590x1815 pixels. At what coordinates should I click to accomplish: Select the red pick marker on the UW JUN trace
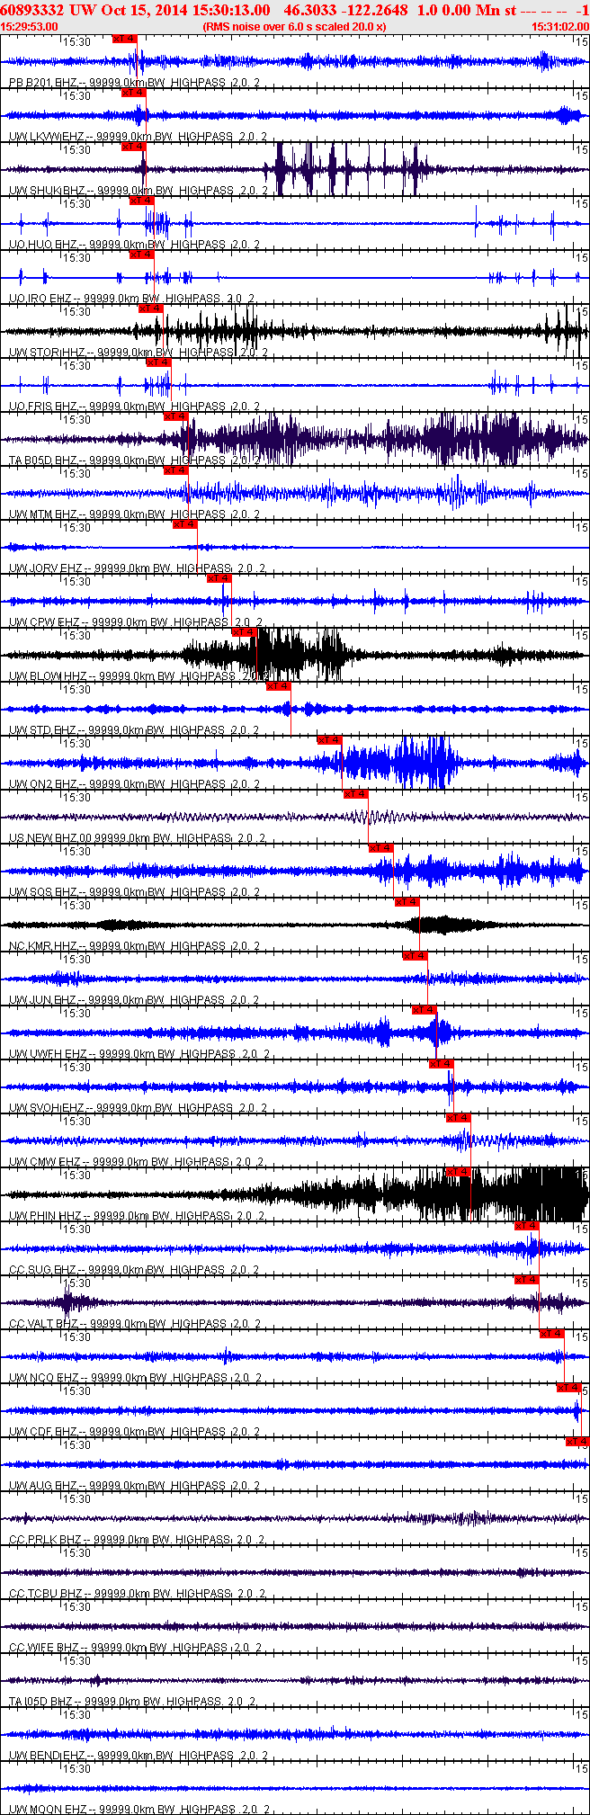(415, 956)
